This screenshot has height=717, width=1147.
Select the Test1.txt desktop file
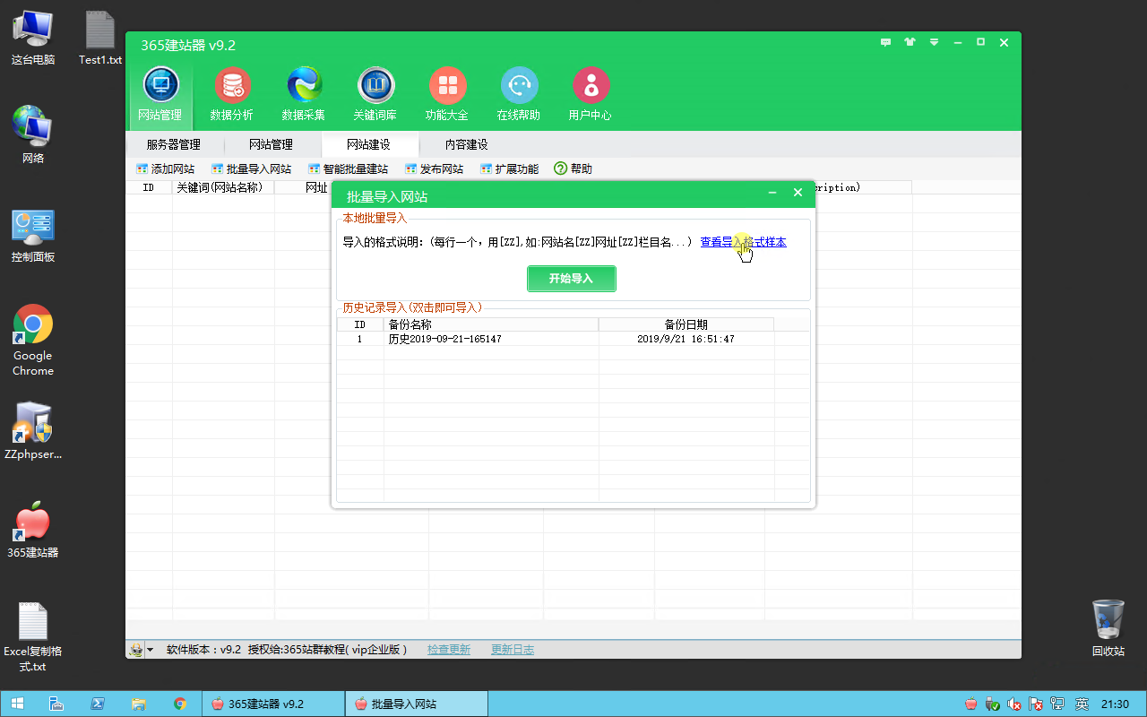point(100,38)
